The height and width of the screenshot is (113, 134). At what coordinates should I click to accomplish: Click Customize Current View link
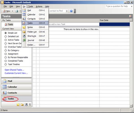pos(16,73)
